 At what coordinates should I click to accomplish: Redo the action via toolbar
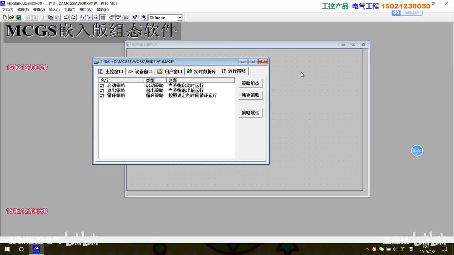point(73,17)
